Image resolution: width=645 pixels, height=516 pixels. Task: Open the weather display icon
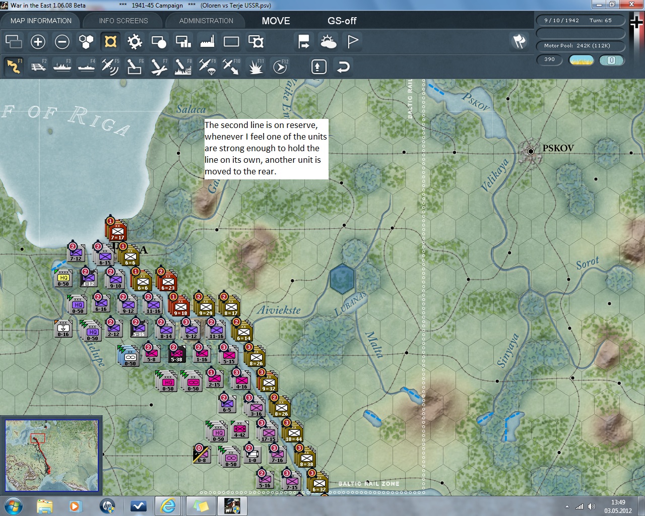click(x=329, y=42)
